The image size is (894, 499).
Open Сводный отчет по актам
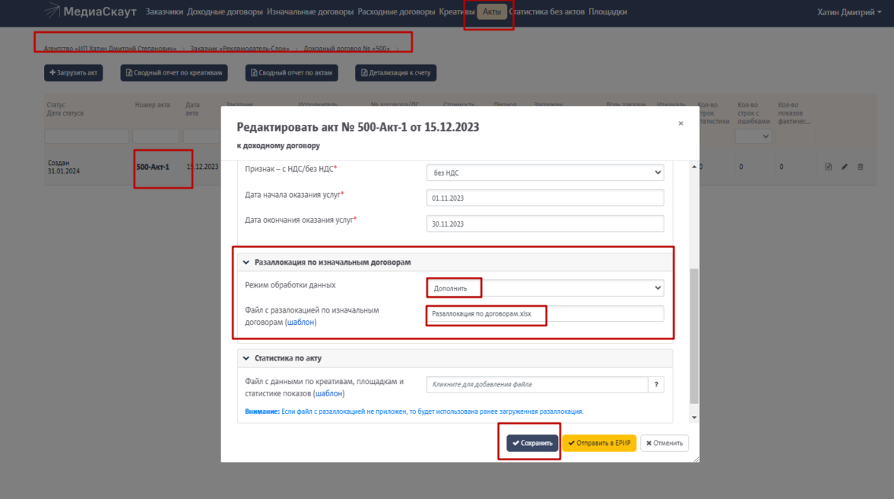[291, 72]
